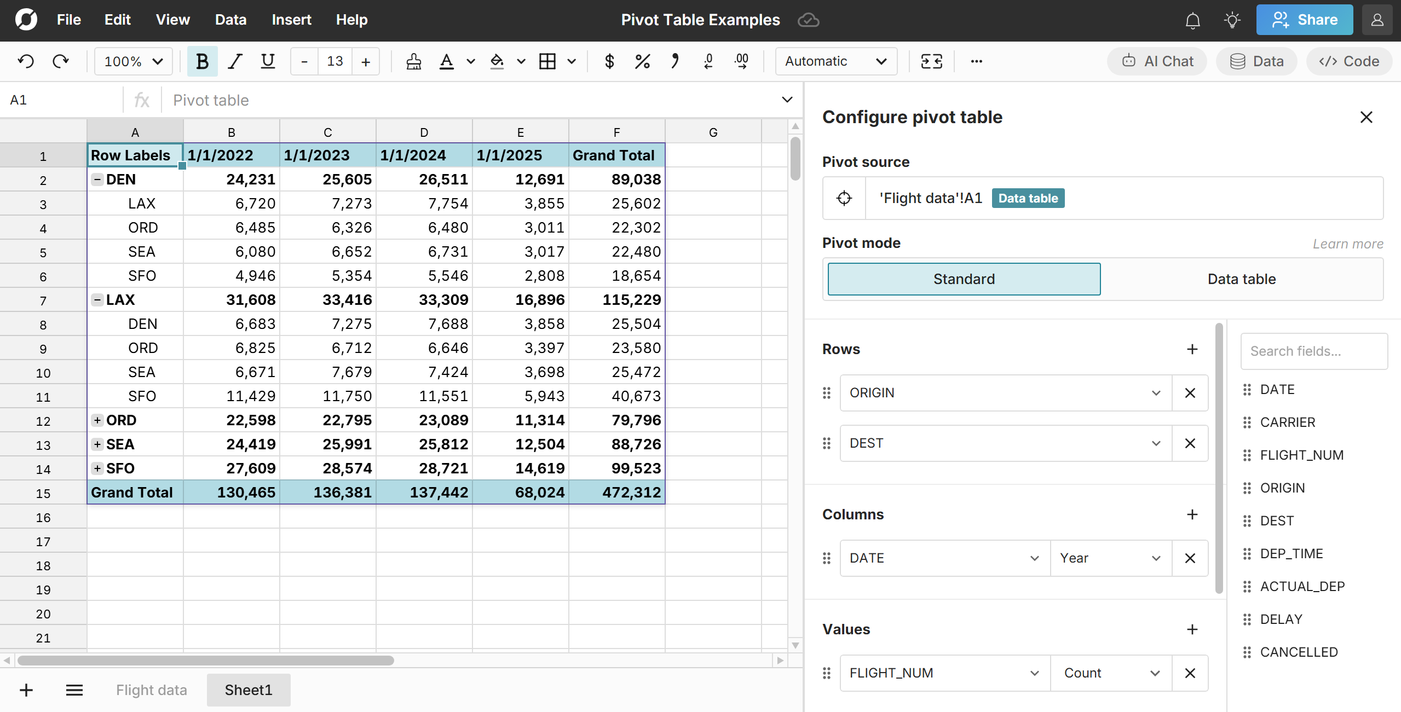Viewport: 1401px width, 712px height.
Task: Open the Automatic number format dropdown
Action: point(835,61)
